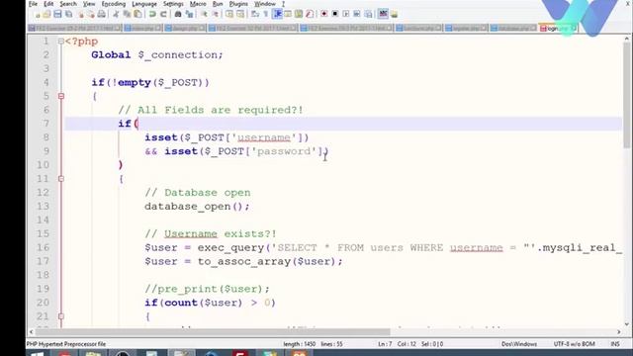Viewport: 633px width, 356px height.
Task: Click the Close All toolbar icon
Action: coord(91,14)
